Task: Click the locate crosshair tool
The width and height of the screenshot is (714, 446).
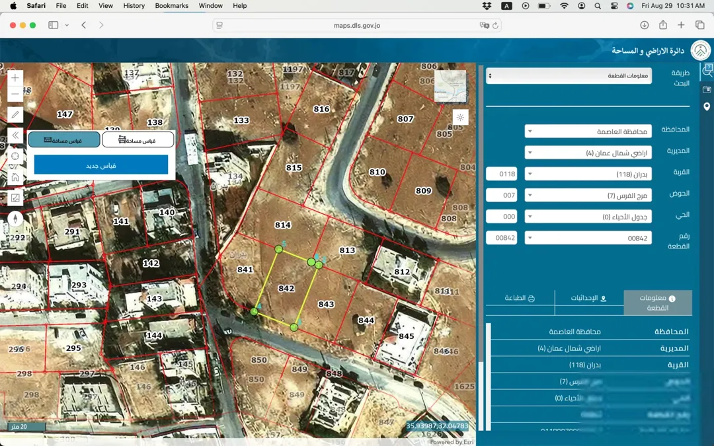Action: point(15,156)
